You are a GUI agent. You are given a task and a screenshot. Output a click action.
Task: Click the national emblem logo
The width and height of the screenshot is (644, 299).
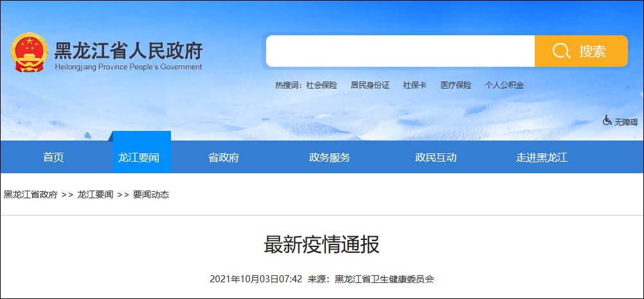30,54
